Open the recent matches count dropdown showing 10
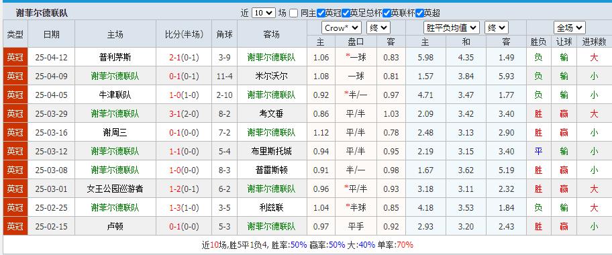This screenshot has height=255, width=612. [x=264, y=13]
